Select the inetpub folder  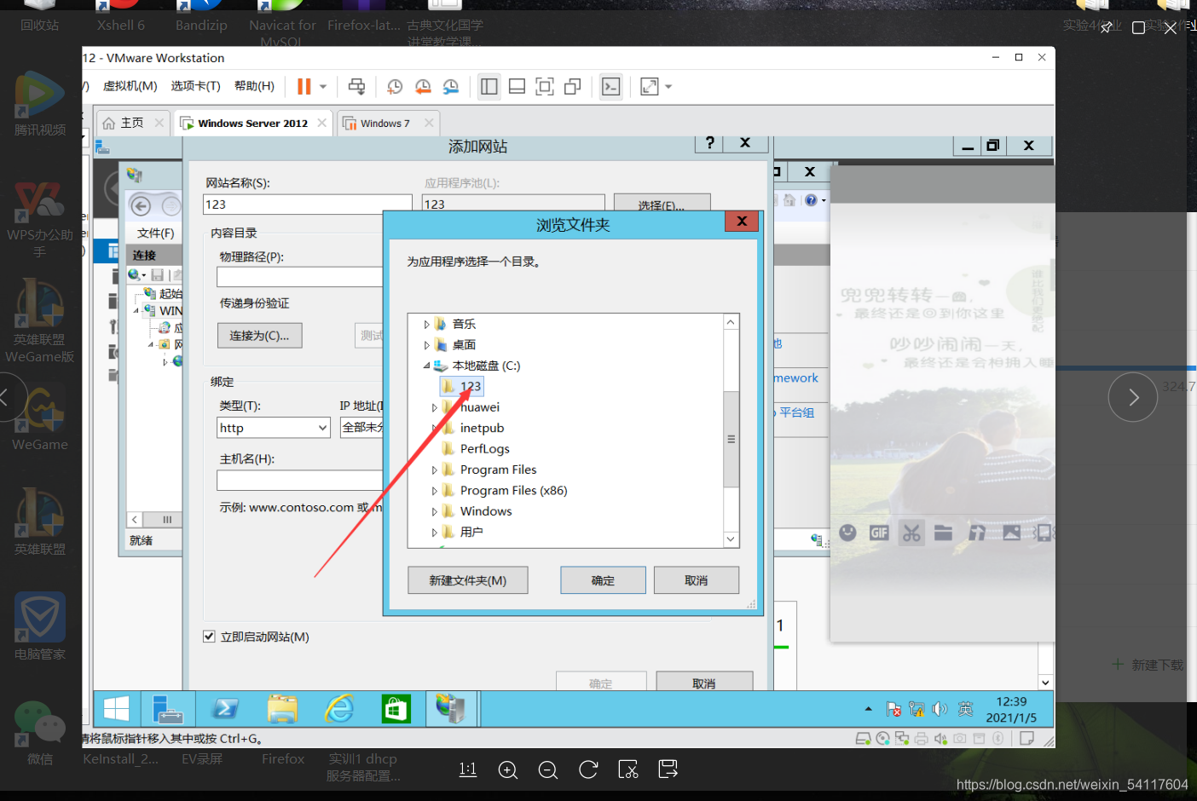482,428
